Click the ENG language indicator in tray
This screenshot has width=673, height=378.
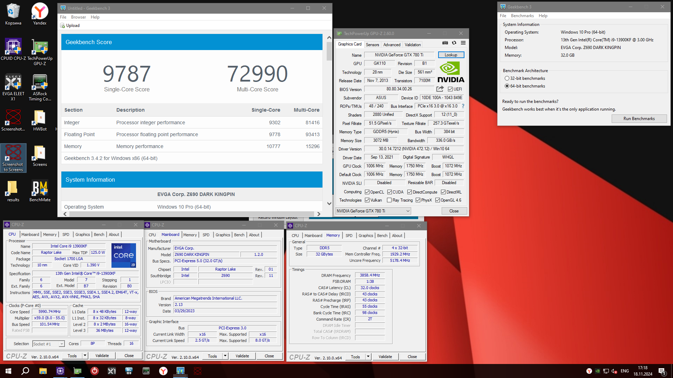click(625, 371)
